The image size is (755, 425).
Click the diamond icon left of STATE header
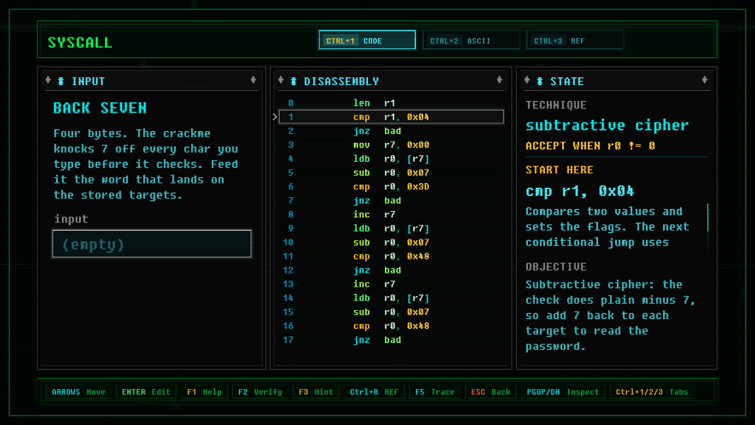[527, 80]
